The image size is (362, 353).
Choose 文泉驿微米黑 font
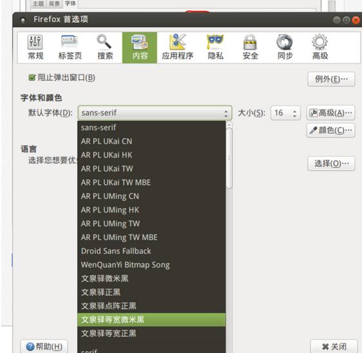pos(151,278)
